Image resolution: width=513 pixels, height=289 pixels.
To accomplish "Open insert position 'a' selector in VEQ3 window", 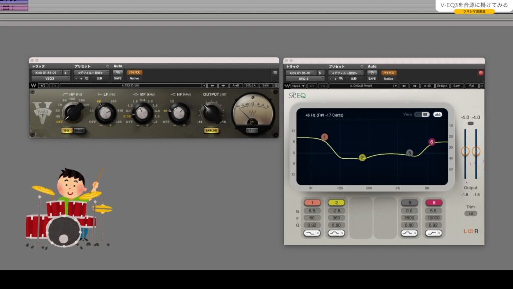I will coord(66,73).
